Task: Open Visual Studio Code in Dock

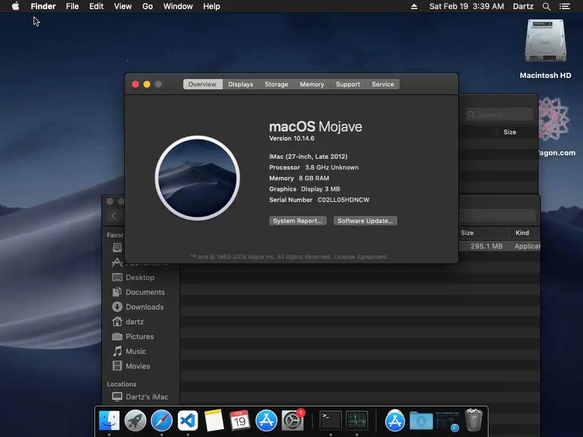Action: click(x=188, y=420)
